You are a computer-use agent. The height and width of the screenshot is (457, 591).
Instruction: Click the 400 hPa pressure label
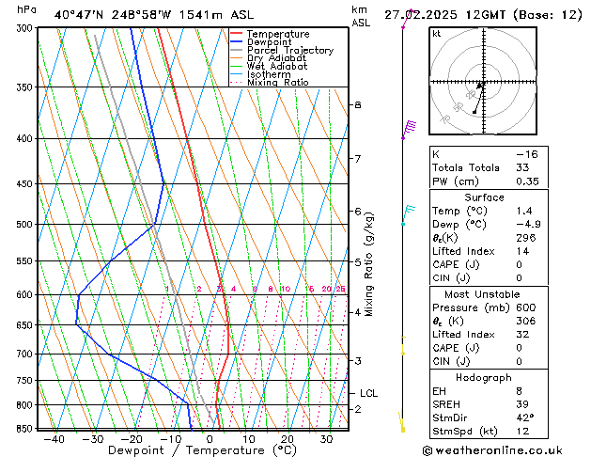pos(26,139)
